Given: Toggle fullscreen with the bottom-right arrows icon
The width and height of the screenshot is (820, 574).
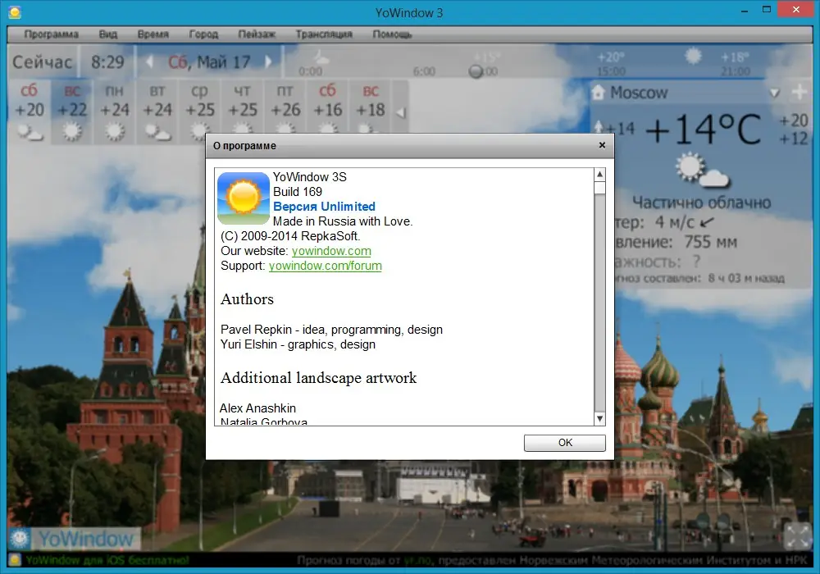Looking at the screenshot, I should pos(797,535).
